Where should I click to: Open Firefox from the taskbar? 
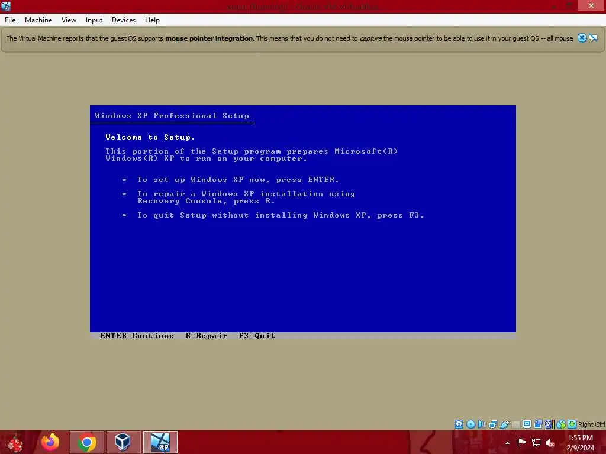coord(50,442)
